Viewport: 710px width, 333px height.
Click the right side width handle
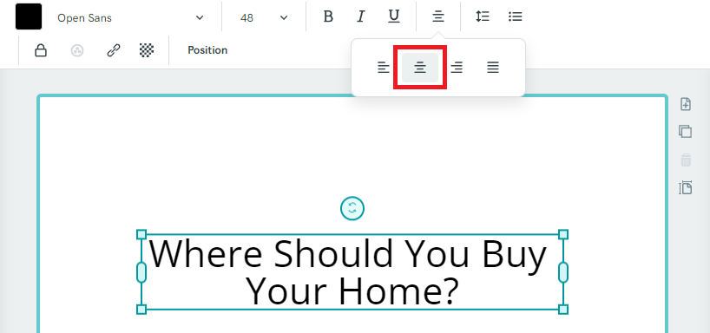[x=563, y=272]
